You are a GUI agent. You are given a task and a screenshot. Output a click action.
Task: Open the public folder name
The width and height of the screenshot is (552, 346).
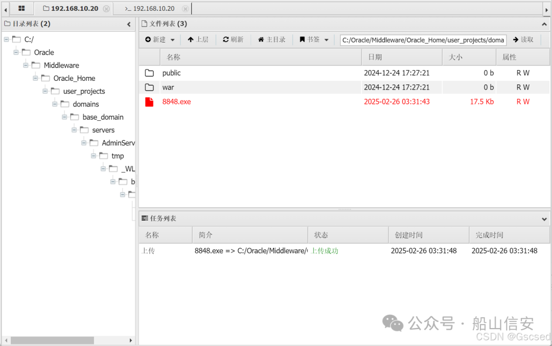(171, 73)
